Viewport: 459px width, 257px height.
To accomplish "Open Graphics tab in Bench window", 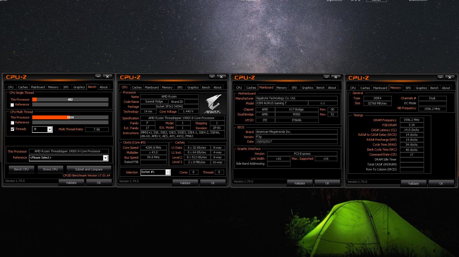I will [x=79, y=87].
